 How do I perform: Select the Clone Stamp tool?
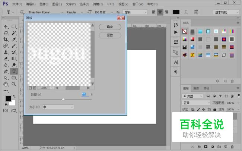[6, 52]
